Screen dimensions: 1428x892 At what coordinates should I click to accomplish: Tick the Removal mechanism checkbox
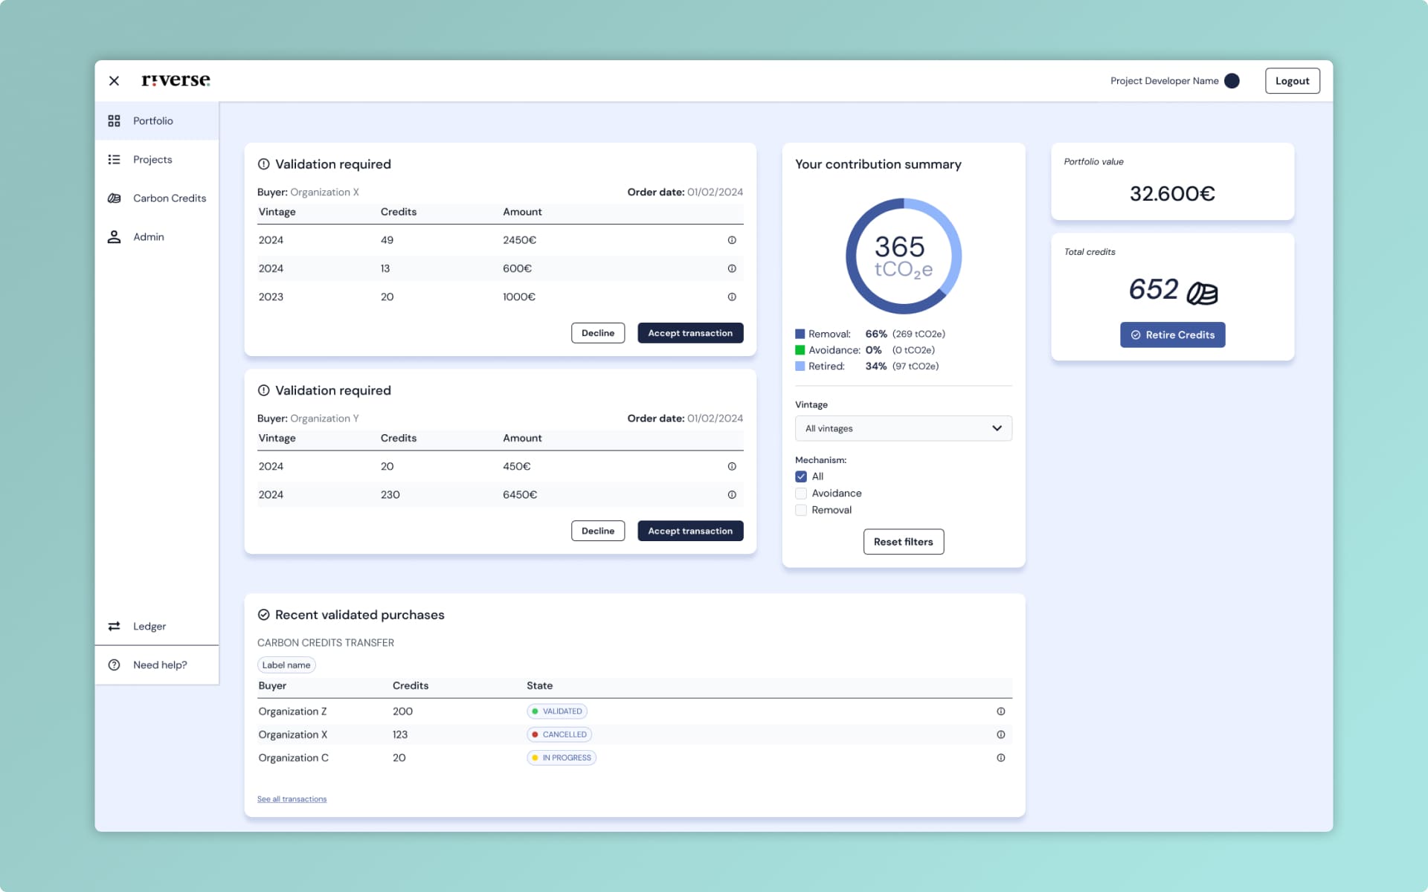pos(801,510)
